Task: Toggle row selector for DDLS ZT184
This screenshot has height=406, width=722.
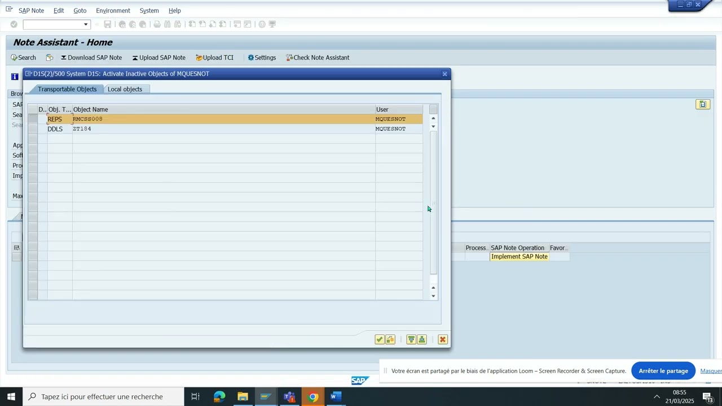Action: [33, 129]
